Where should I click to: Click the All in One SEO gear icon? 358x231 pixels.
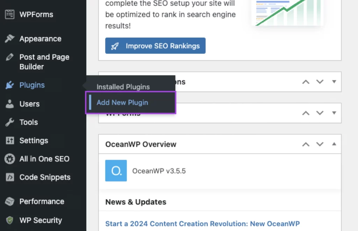click(x=9, y=159)
